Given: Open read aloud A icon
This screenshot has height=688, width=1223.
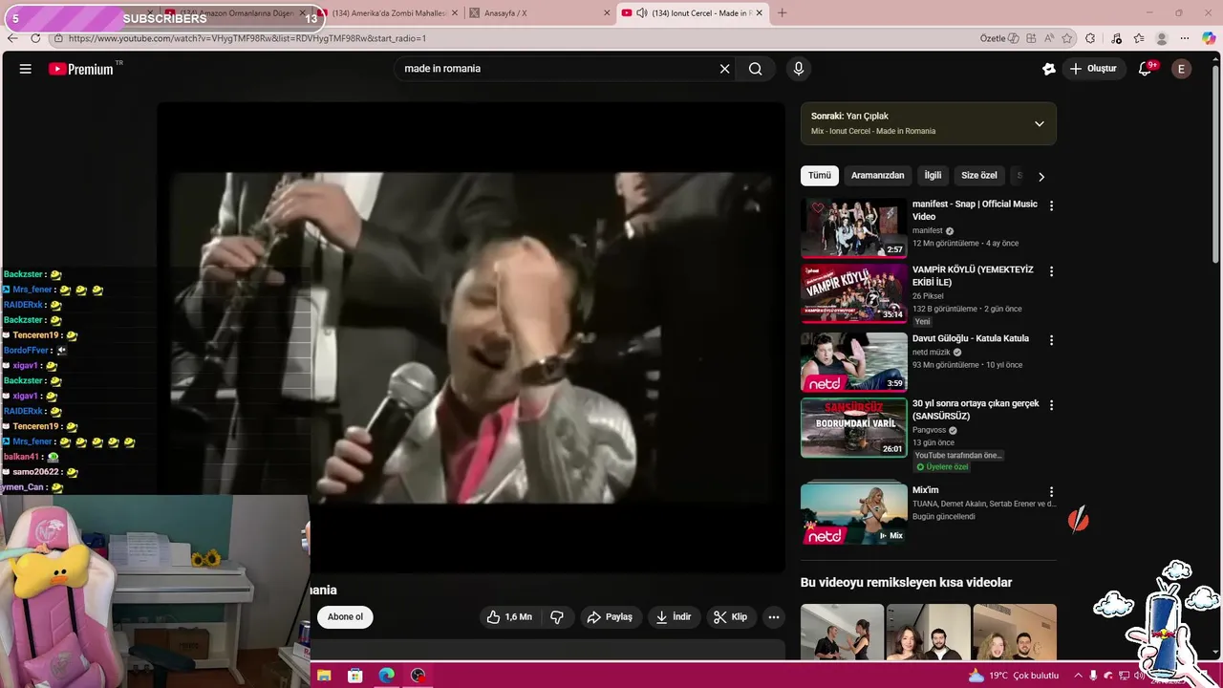Looking at the screenshot, I should click(x=1050, y=38).
